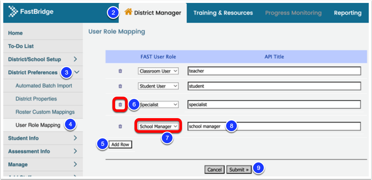Click the FastBridge logo
This screenshot has height=180, width=372.
click(x=31, y=12)
